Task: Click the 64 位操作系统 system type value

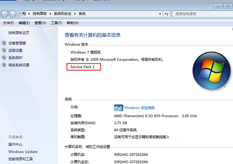Action: point(125,130)
